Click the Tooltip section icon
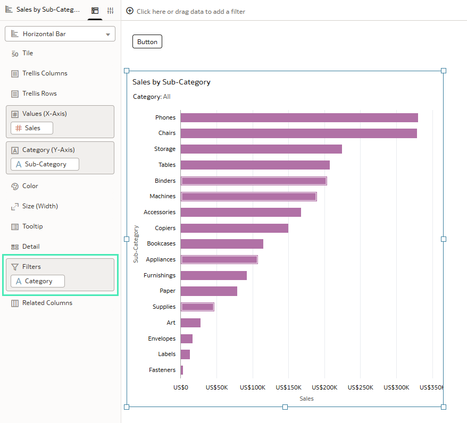Image resolution: width=467 pixels, height=423 pixels. pos(15,227)
